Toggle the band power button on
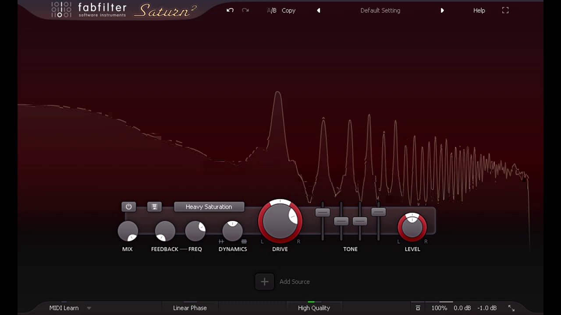Image resolution: width=561 pixels, height=315 pixels. pyautogui.click(x=128, y=206)
